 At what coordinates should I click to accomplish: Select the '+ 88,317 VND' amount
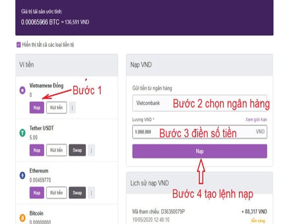254,212
